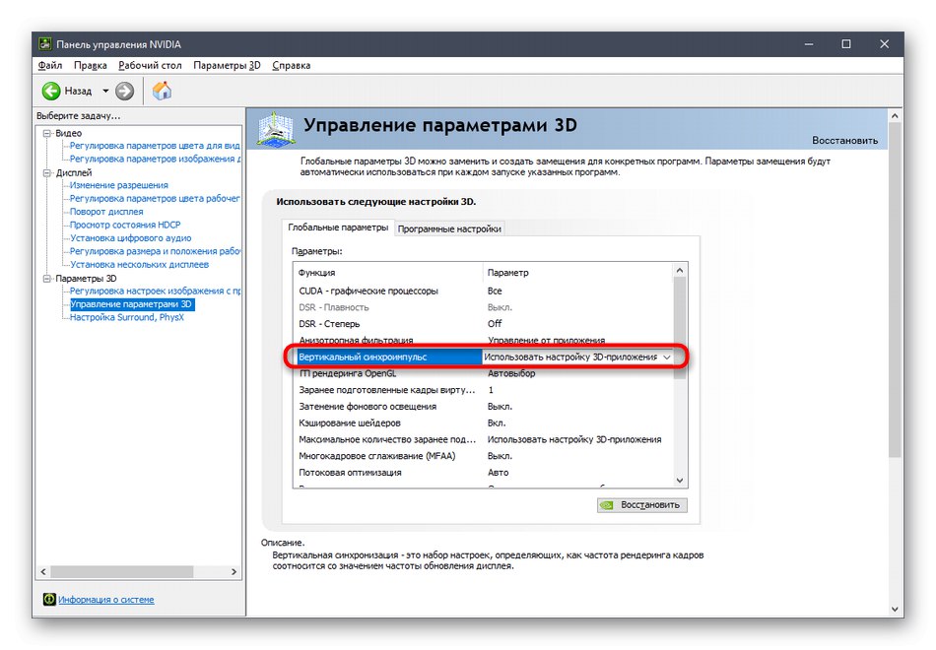Open the Рабочий стол menu
Viewport: 936px width, 650px height.
[x=150, y=65]
